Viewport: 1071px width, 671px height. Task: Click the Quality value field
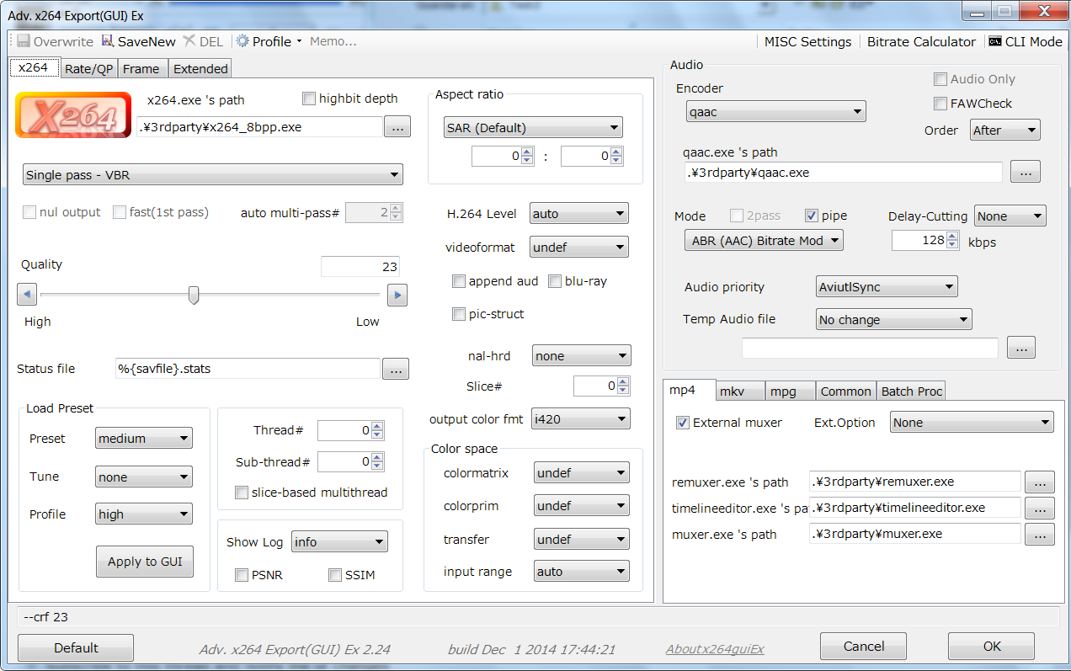pyautogui.click(x=360, y=267)
